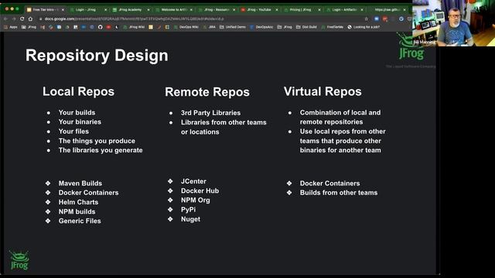The image size is (495, 278).
Task: Open the JFrog bookmark folder beside Dot Build
Action: [x=285, y=27]
